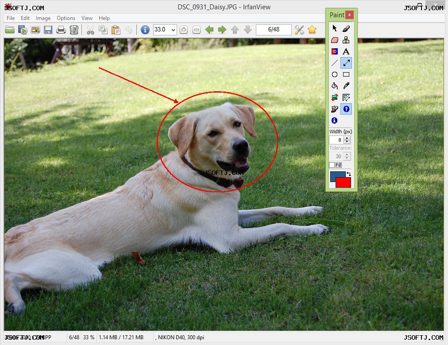Screen dimensions: 448x345
Task: Undo the last action with the toolbar arrow
Action: pyautogui.click(x=129, y=30)
